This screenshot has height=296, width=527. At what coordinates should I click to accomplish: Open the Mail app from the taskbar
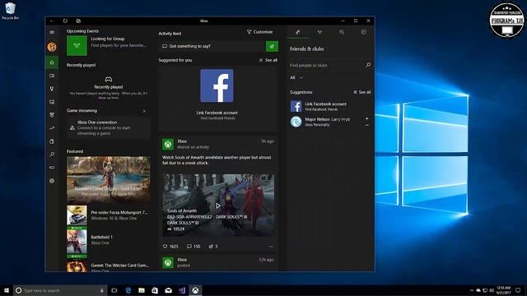tap(168, 290)
